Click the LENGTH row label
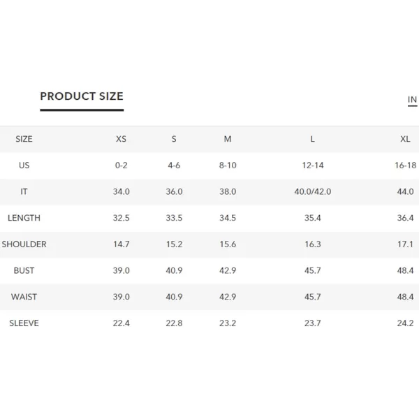This screenshot has width=419, height=419. click(24, 218)
